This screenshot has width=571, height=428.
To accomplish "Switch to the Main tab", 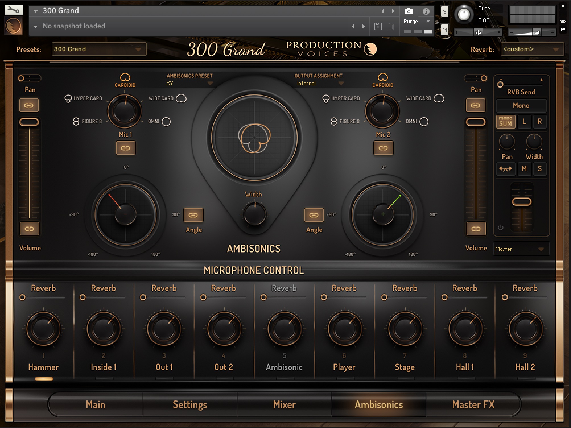I will [96, 404].
